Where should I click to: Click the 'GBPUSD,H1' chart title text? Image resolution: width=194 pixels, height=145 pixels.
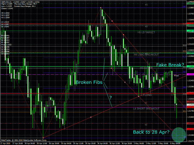pos(6,2)
